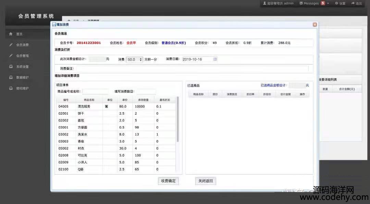
Task: Click the product list vertical scrollbar
Action: 177,119
